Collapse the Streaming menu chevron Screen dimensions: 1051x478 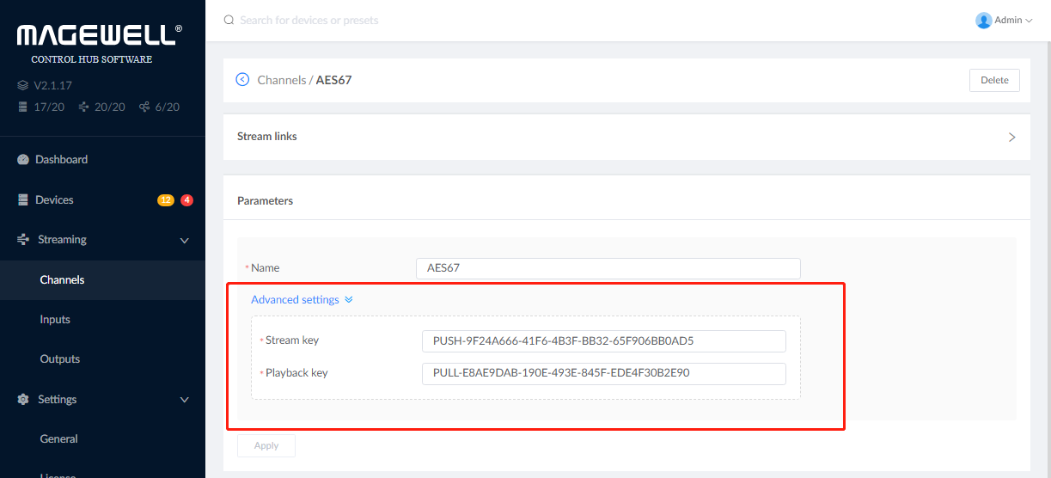tap(184, 241)
